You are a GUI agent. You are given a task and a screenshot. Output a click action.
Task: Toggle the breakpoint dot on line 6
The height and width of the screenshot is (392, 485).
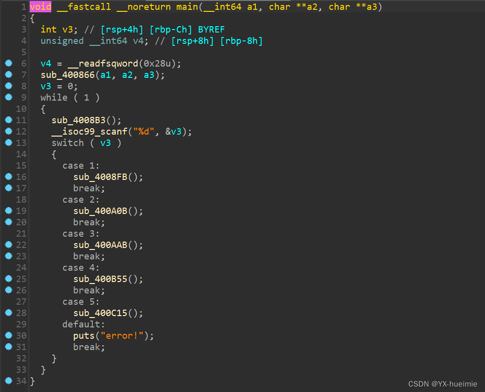8,63
